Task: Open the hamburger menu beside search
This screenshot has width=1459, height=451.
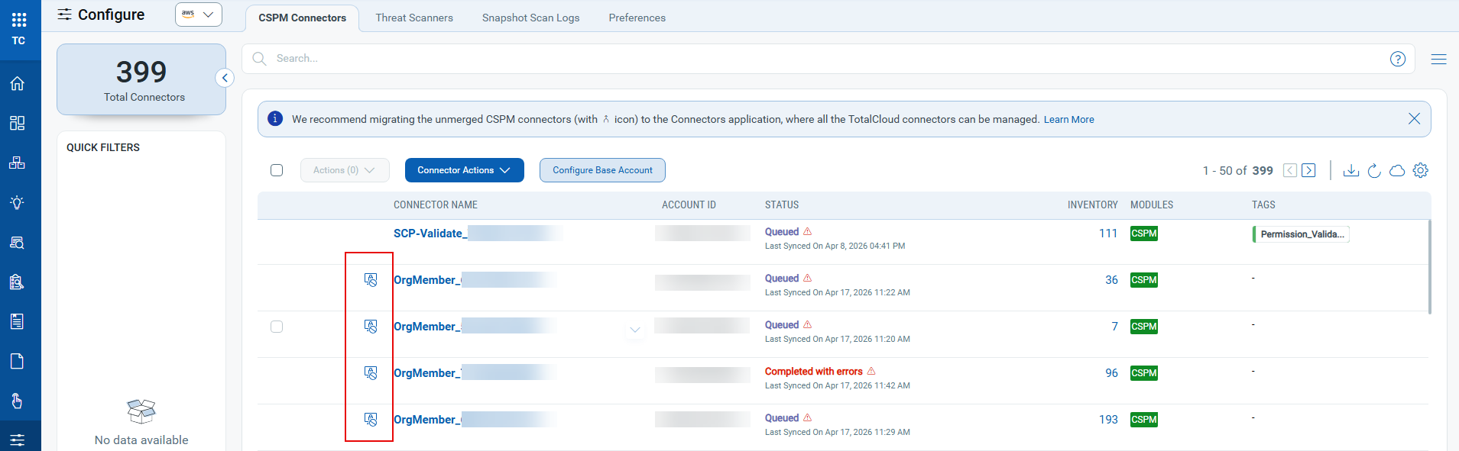Action: click(1438, 59)
